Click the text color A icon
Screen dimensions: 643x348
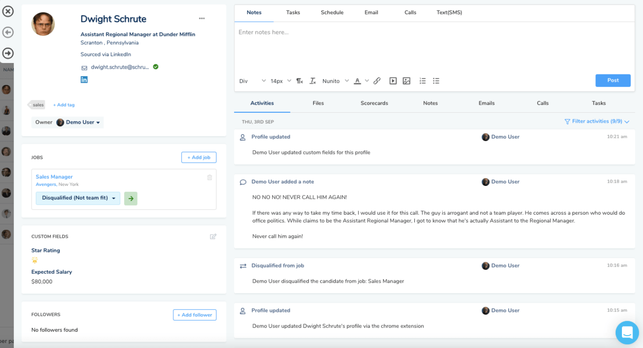[357, 81]
